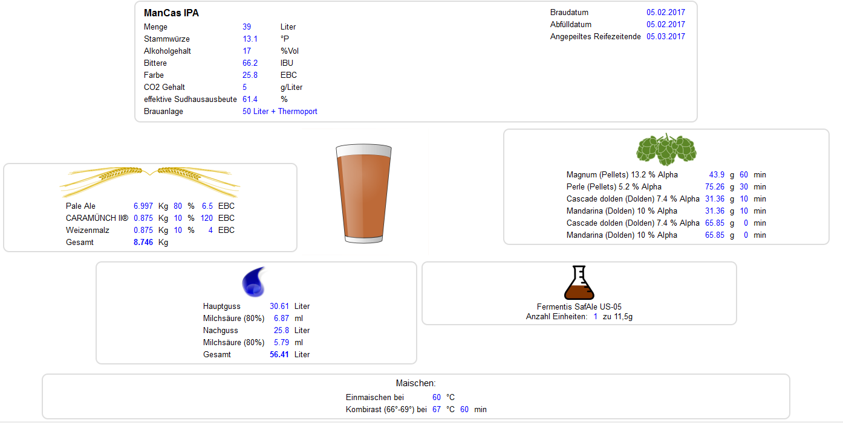
Task: Click the Pale Ale weight 6.997 Kg
Action: (143, 206)
